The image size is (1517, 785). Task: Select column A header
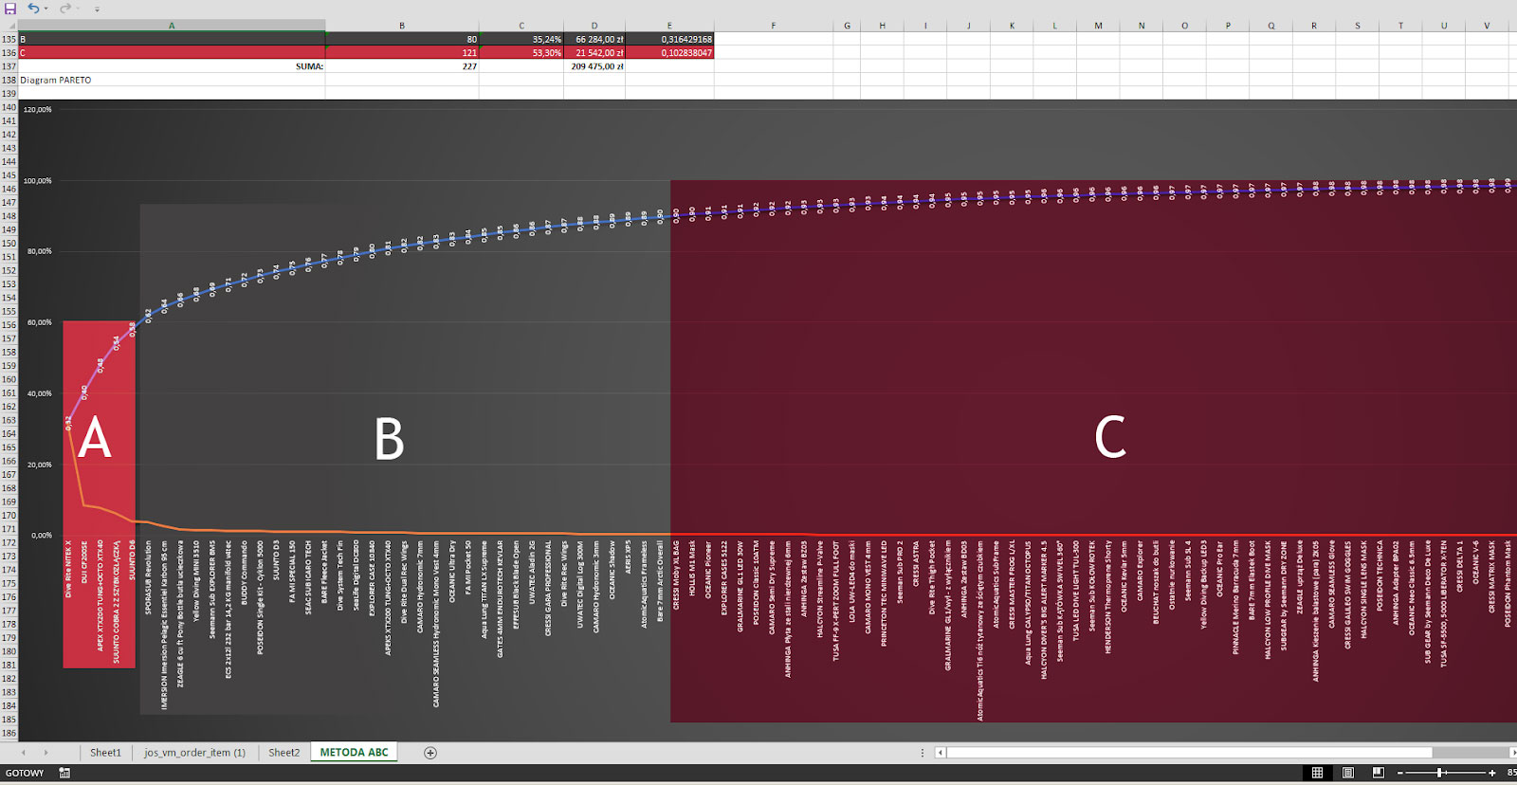(172, 26)
